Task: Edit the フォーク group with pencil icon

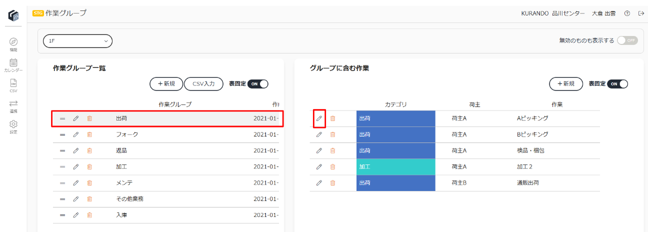Action: (x=76, y=134)
